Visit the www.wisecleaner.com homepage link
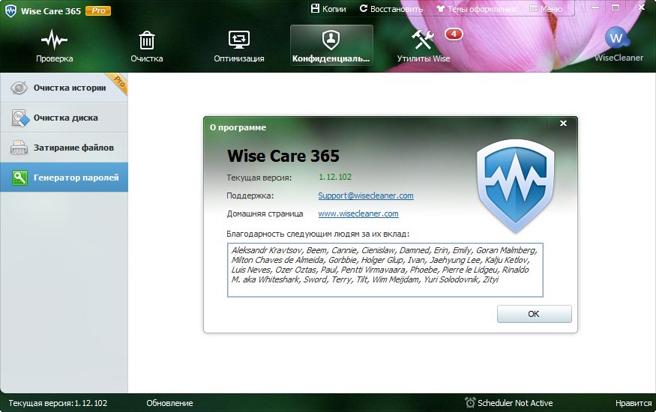The height and width of the screenshot is (412, 656). [x=358, y=213]
